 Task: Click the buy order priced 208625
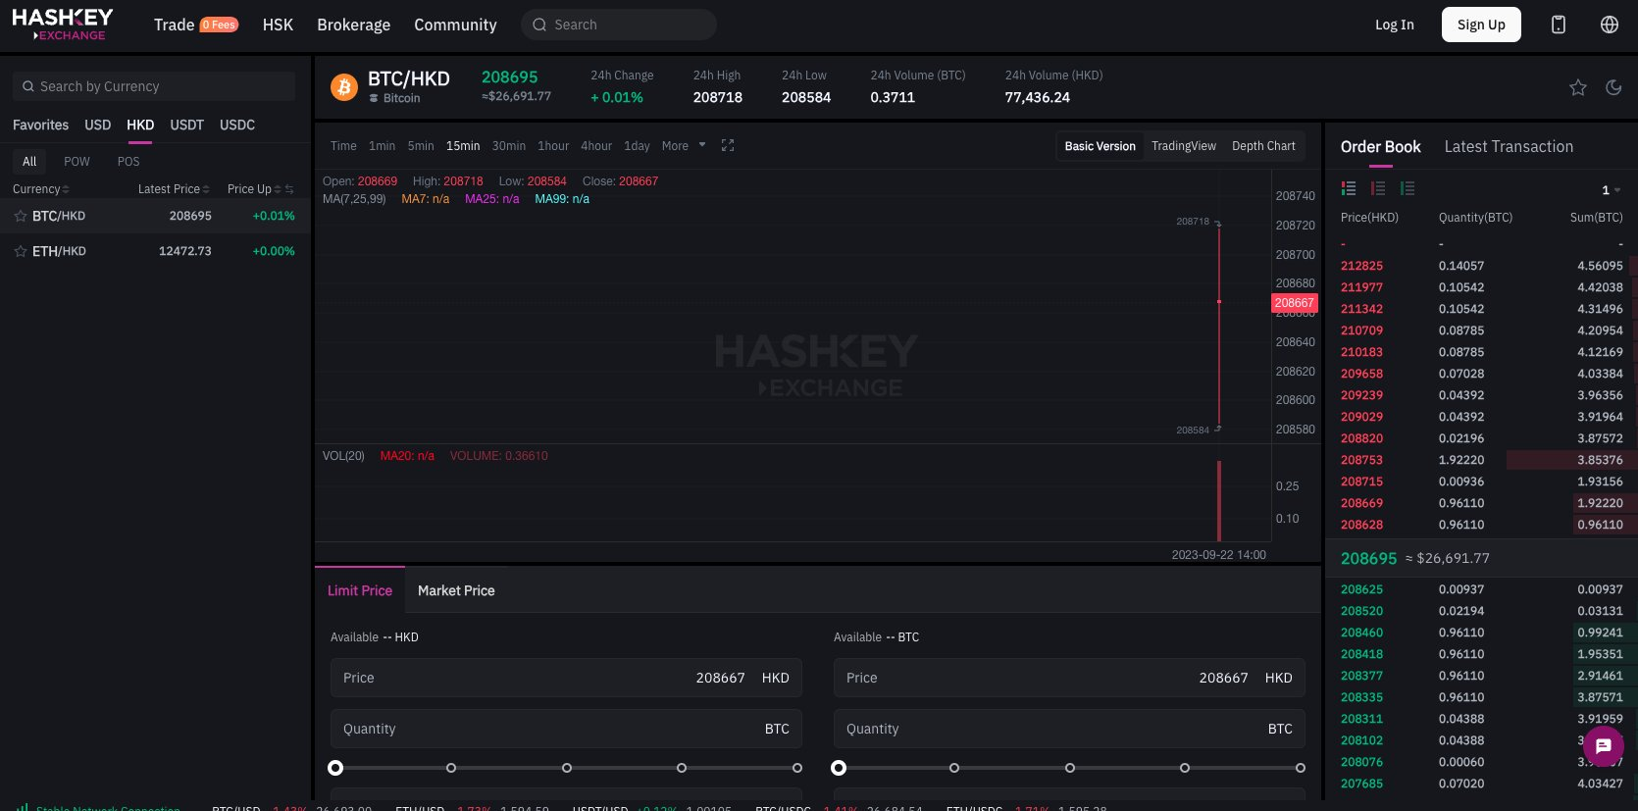point(1481,589)
